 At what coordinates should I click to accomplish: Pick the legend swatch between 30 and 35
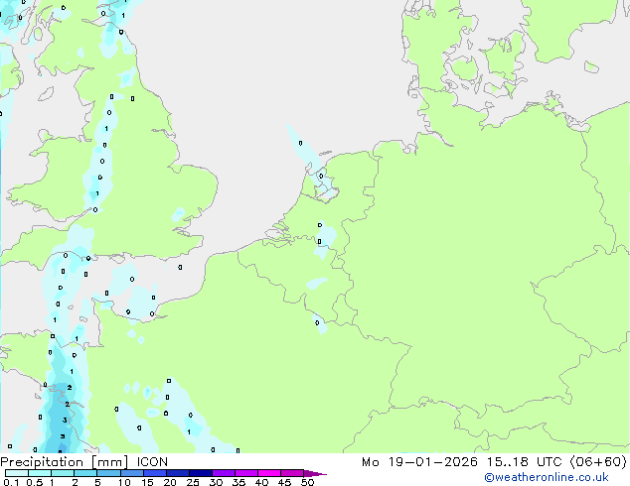coord(224,473)
